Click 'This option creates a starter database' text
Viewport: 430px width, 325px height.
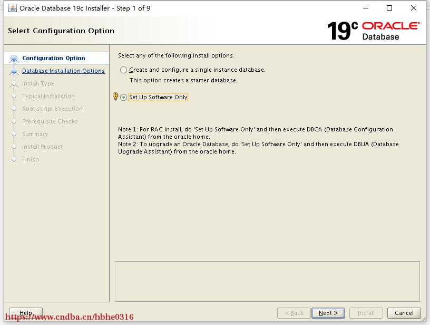click(183, 80)
